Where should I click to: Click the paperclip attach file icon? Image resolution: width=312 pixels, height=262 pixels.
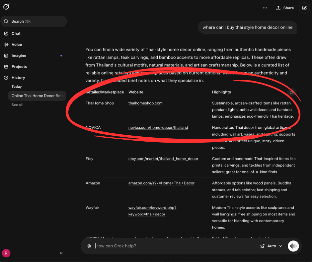coord(89,246)
